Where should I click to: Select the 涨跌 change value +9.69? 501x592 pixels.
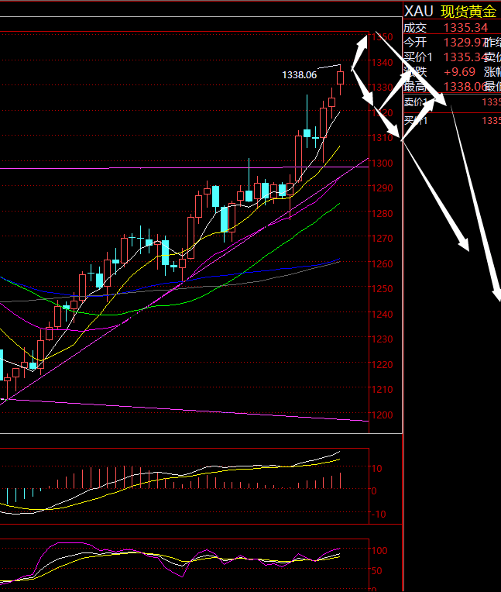coord(460,71)
